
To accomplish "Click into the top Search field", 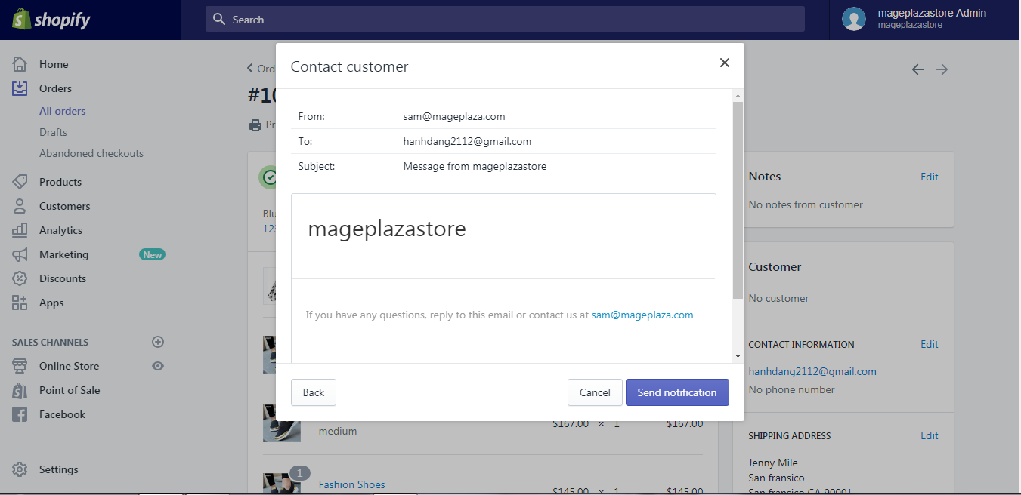I will [505, 19].
